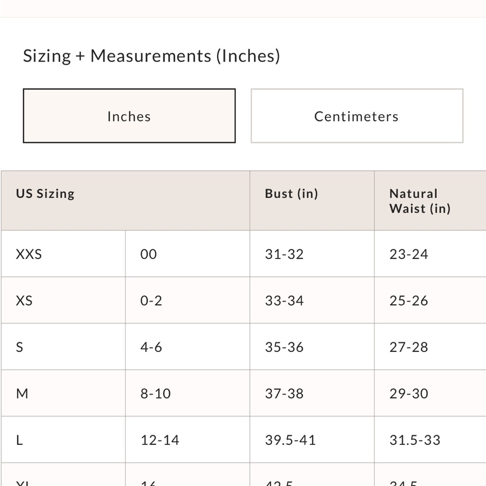Click the 12-14 numeric size cell

[x=188, y=440]
